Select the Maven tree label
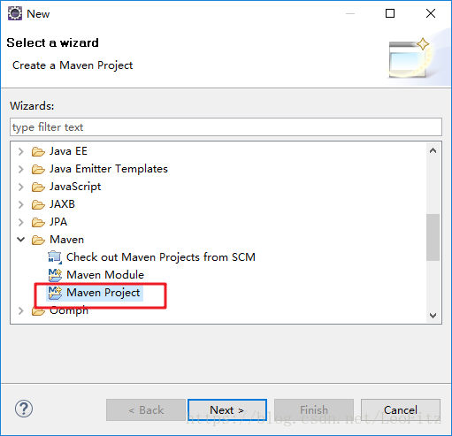 coord(66,240)
